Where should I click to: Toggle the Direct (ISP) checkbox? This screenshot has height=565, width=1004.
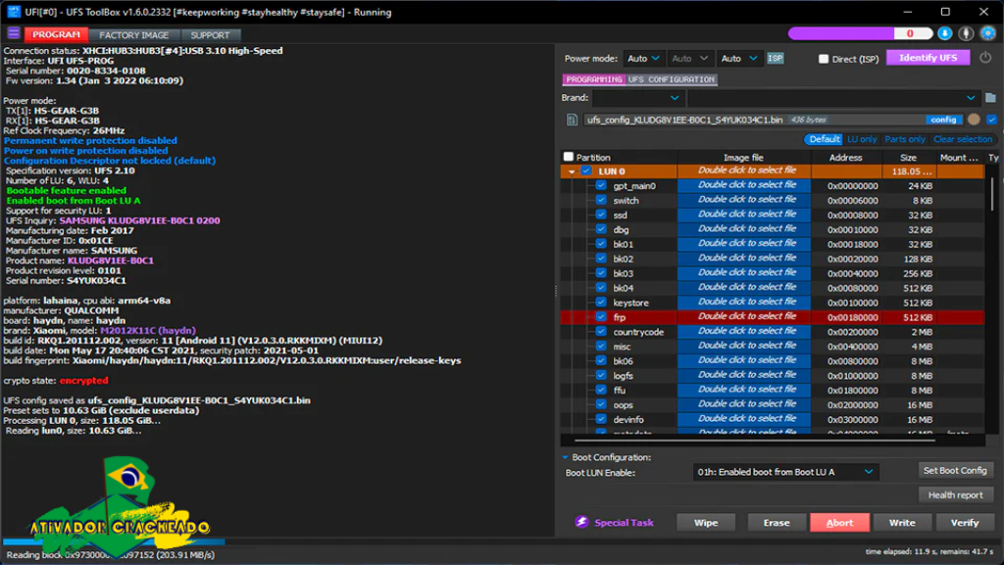click(x=824, y=59)
